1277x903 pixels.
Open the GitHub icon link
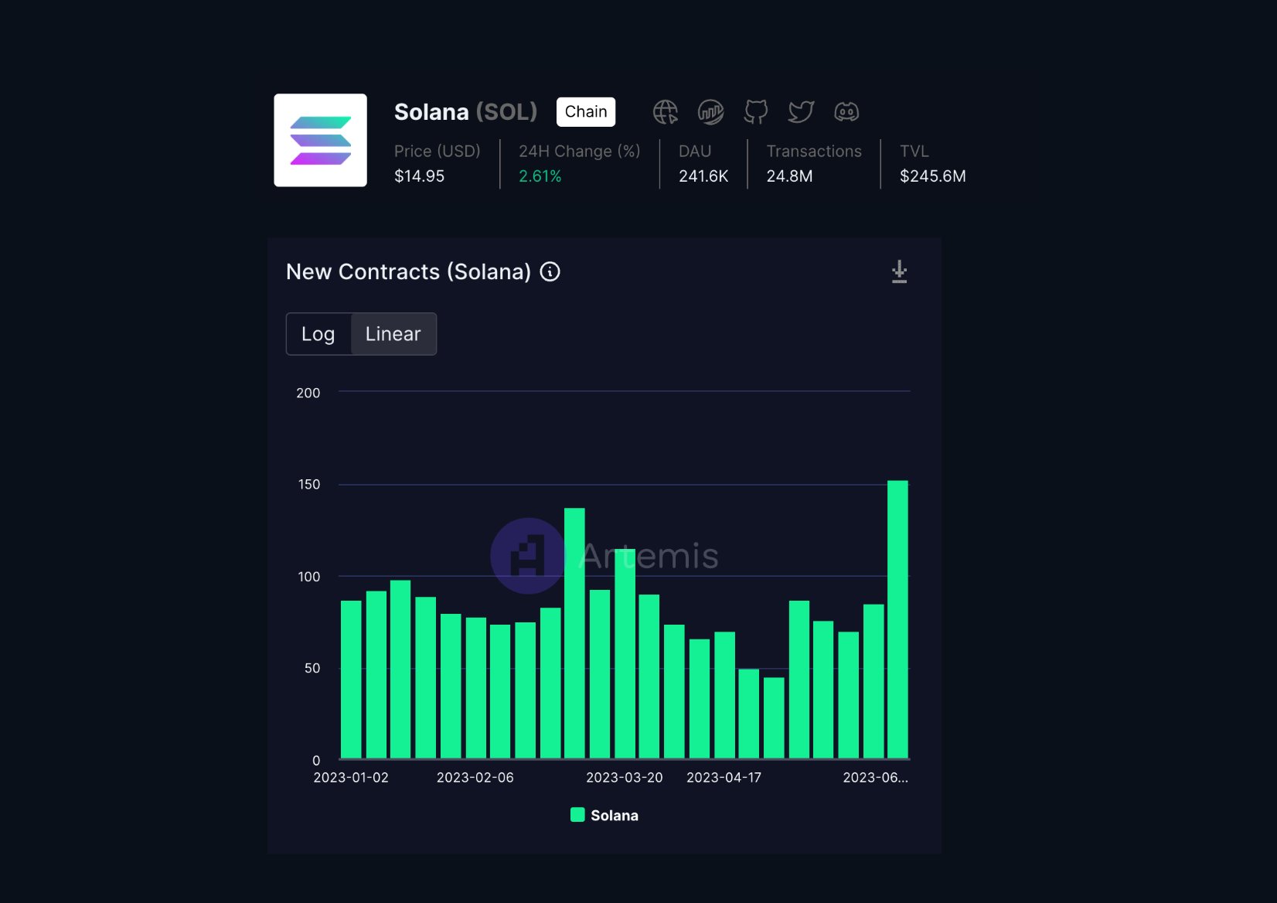pyautogui.click(x=755, y=112)
